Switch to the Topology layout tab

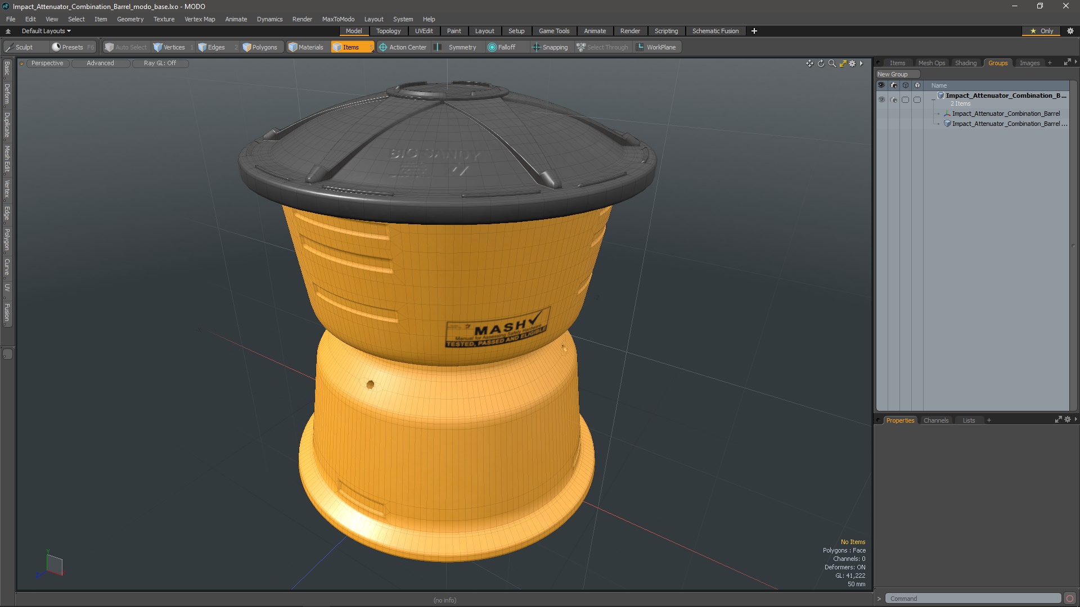tap(388, 31)
